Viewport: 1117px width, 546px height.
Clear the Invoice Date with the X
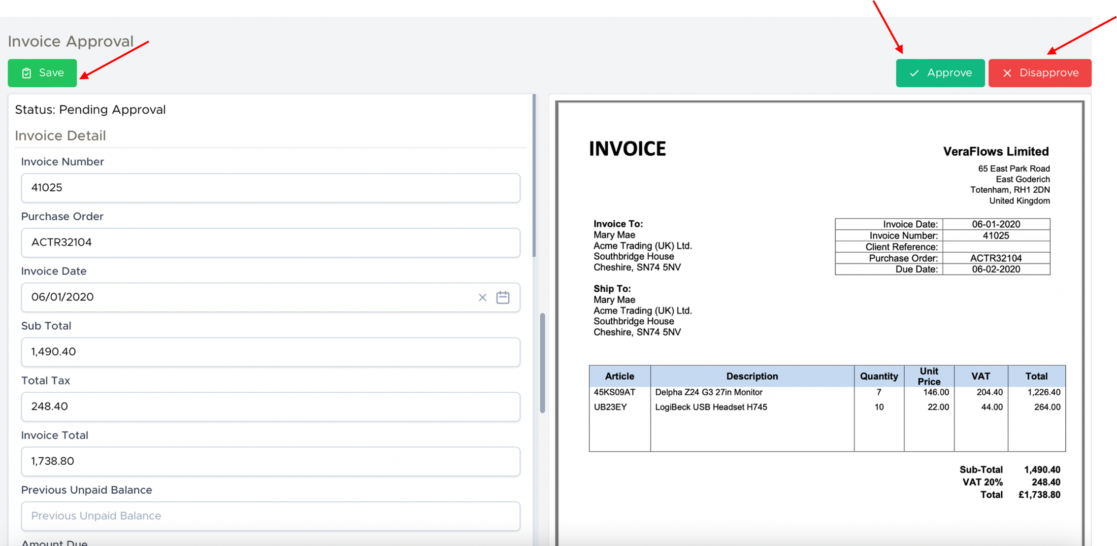482,298
